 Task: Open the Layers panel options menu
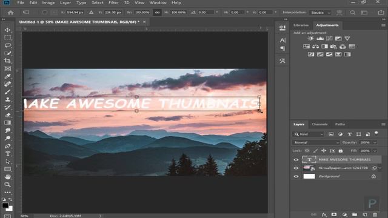click(x=383, y=124)
